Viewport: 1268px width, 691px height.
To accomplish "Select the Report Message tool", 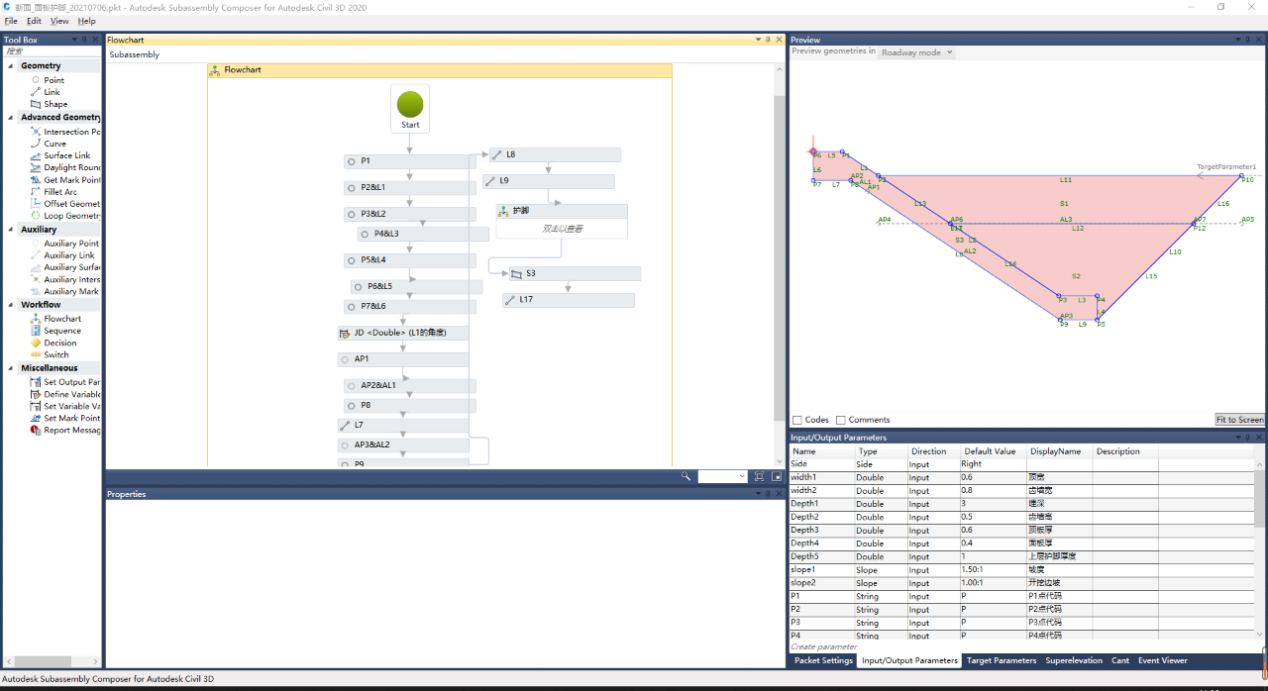I will point(64,431).
